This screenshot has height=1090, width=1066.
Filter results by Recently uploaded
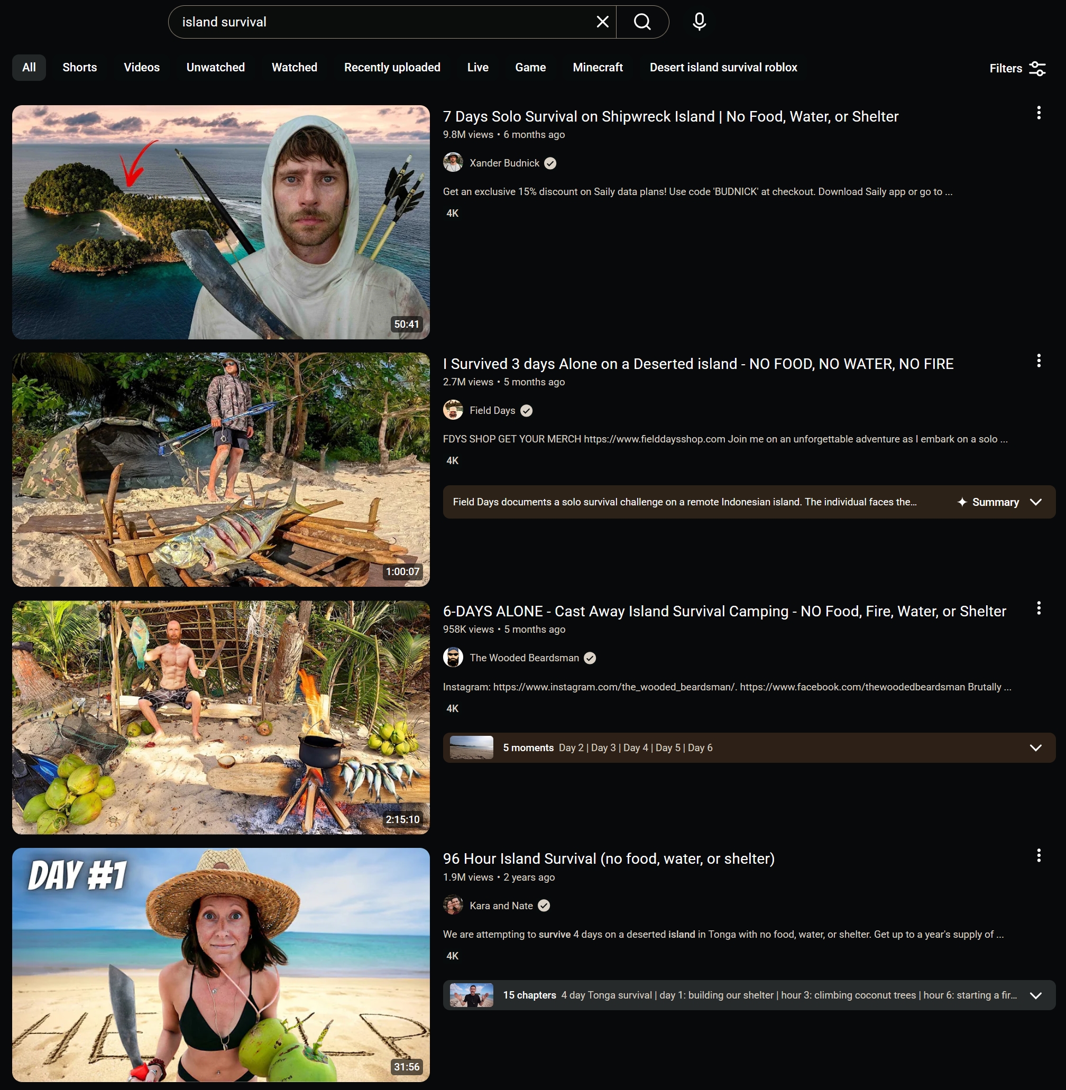[x=392, y=68]
